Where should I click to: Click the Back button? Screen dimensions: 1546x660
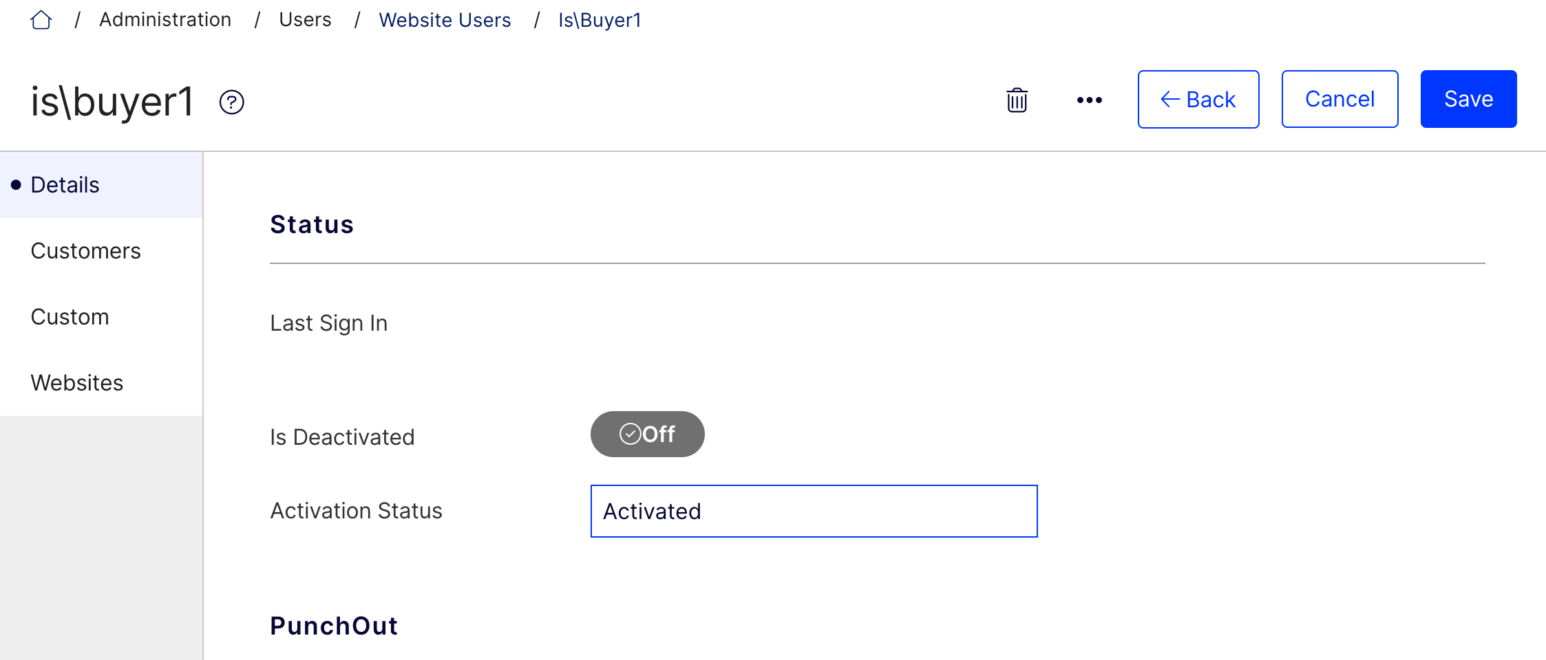click(x=1198, y=99)
